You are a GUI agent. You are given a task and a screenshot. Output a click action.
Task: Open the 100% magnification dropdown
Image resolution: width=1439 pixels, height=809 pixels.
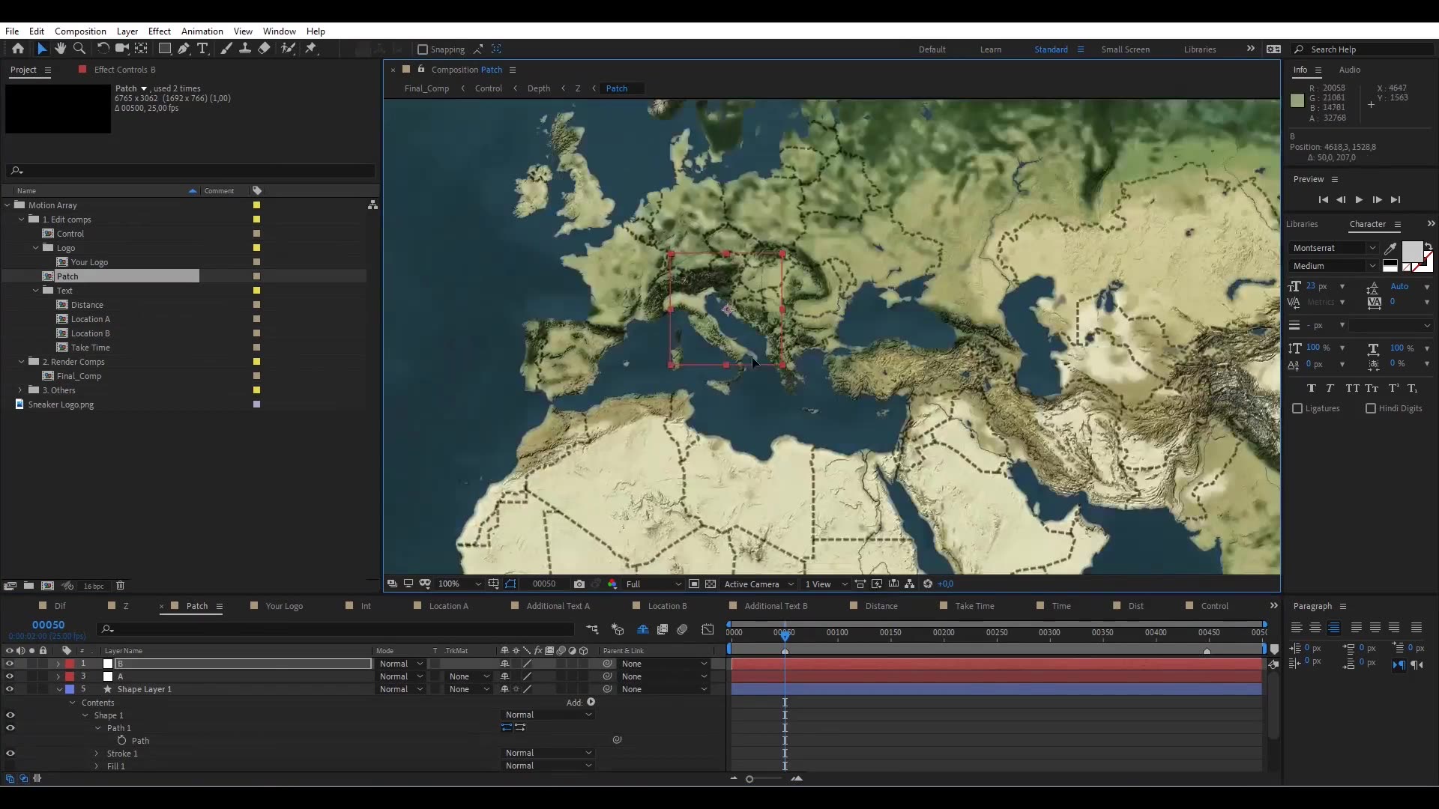[459, 584]
